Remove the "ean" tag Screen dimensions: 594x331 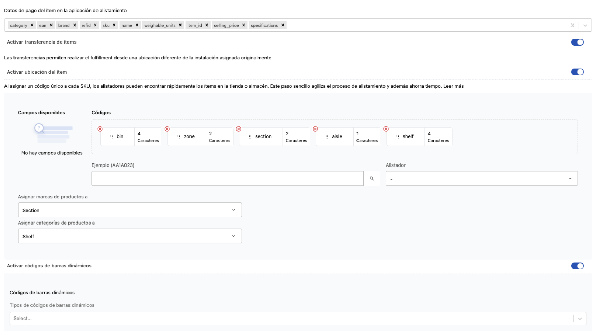click(51, 25)
